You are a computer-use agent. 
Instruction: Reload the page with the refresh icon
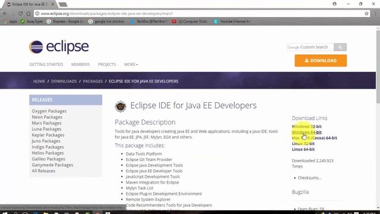point(21,14)
